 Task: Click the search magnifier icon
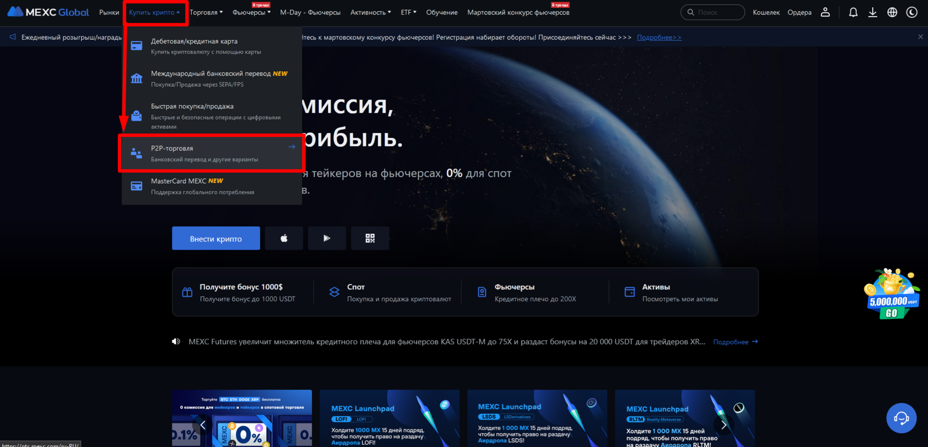(690, 12)
